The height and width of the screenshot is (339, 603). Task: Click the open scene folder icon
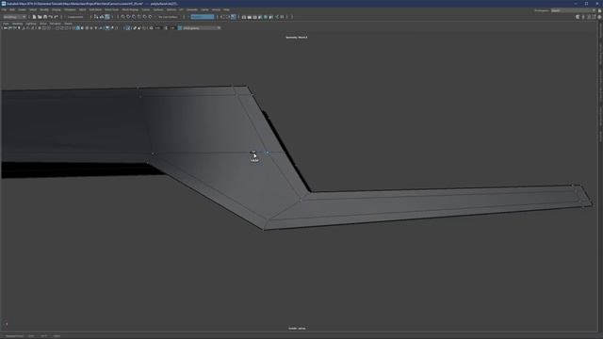click(40, 17)
